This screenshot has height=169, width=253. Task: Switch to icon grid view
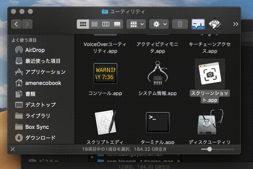(x=83, y=24)
